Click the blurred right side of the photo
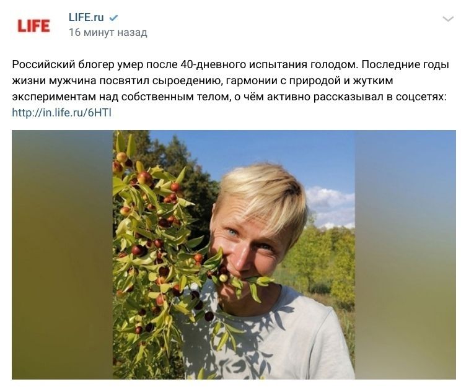461x387 pixels. tap(405, 254)
